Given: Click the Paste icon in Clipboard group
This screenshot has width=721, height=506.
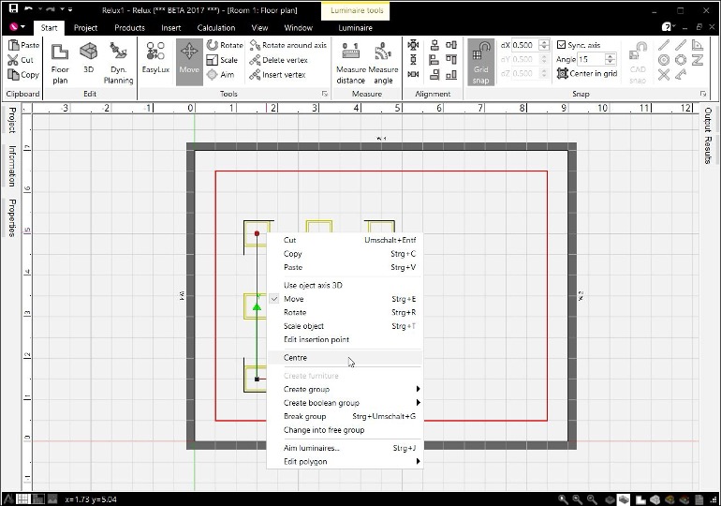Looking at the screenshot, I should (x=13, y=45).
